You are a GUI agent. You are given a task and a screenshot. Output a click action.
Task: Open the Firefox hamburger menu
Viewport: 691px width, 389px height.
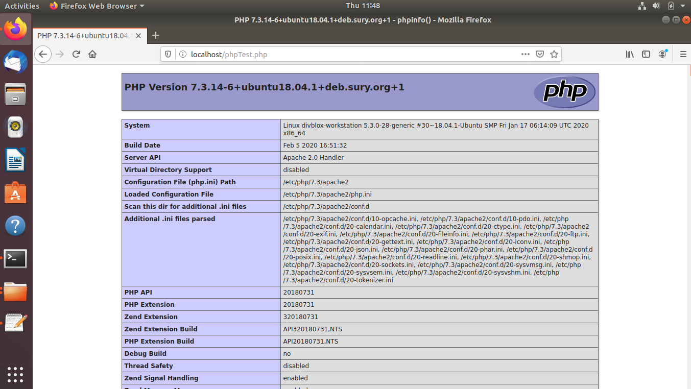tap(683, 54)
